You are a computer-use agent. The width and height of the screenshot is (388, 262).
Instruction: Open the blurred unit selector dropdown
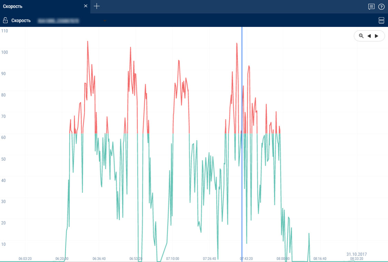coord(72,21)
